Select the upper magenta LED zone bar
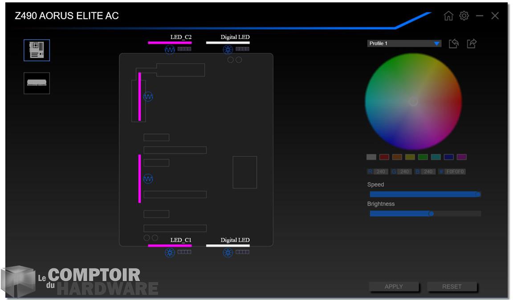This screenshot has height=300, width=513. click(x=140, y=96)
